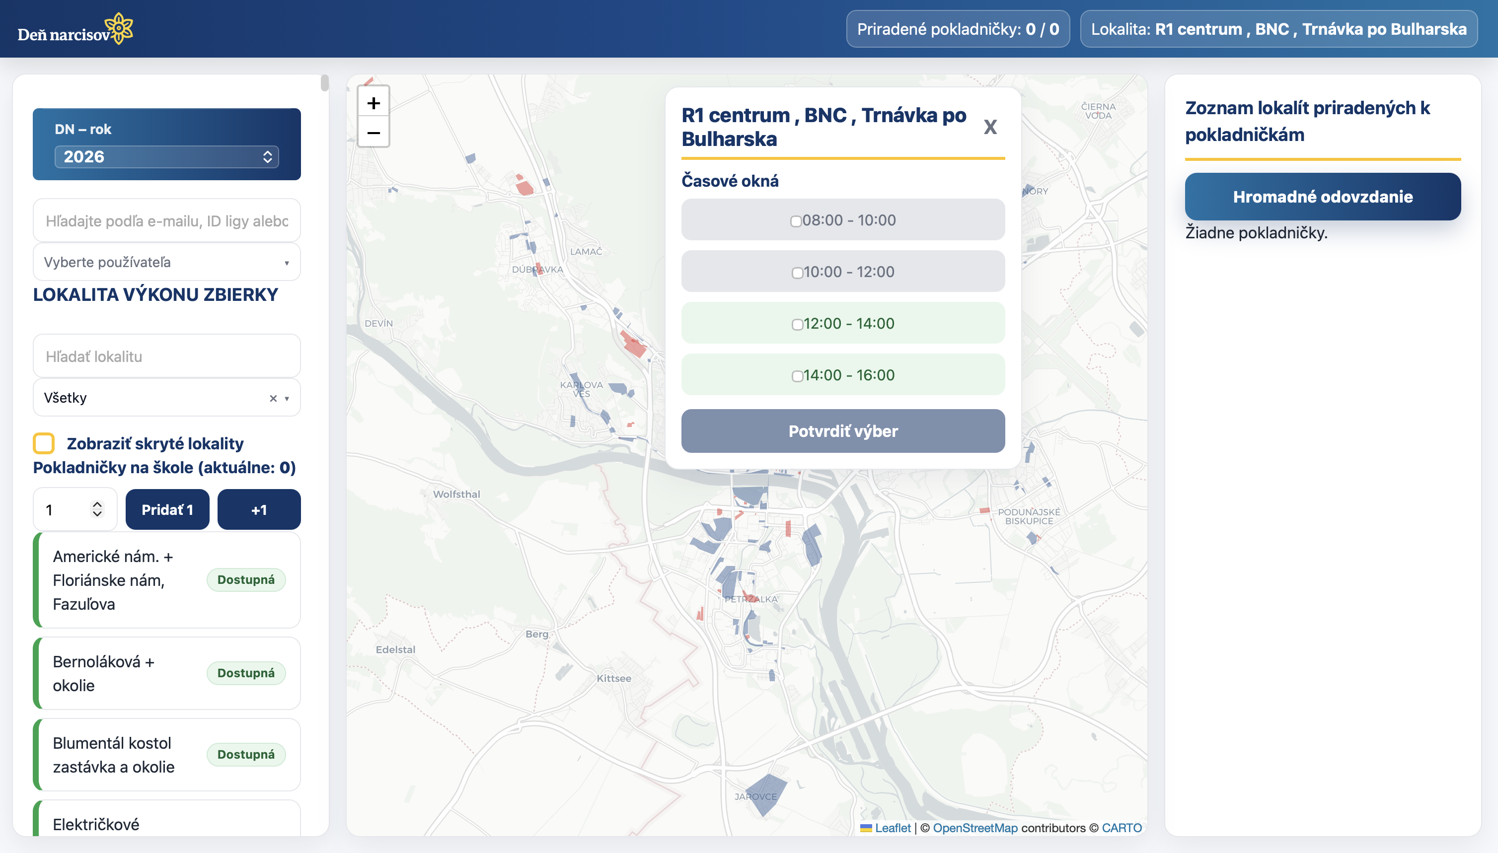Open the OpenStreetMap link

tap(975, 828)
